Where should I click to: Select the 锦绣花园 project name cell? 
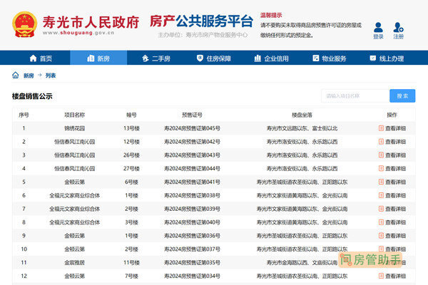pos(74,128)
